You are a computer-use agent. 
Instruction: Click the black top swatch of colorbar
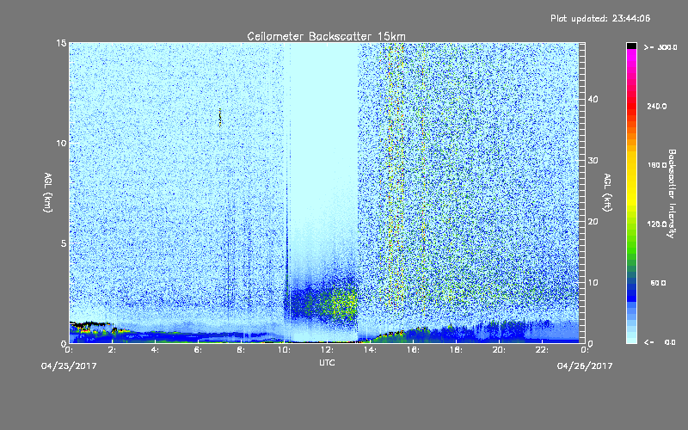pos(631,46)
